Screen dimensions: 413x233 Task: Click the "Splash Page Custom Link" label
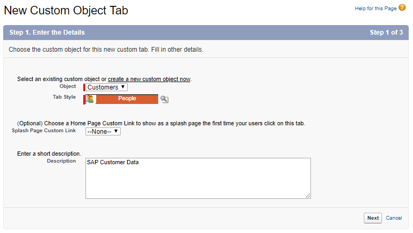[x=44, y=130]
